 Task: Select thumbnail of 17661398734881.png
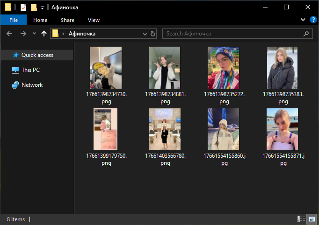[164, 68]
